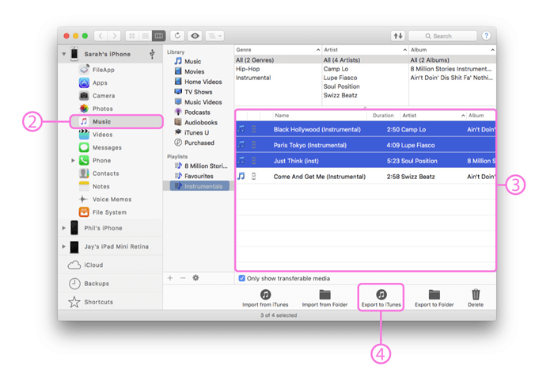Image resolution: width=554 pixels, height=370 pixels.
Task: Toggle Only show transferable media checkbox
Action: click(x=242, y=278)
